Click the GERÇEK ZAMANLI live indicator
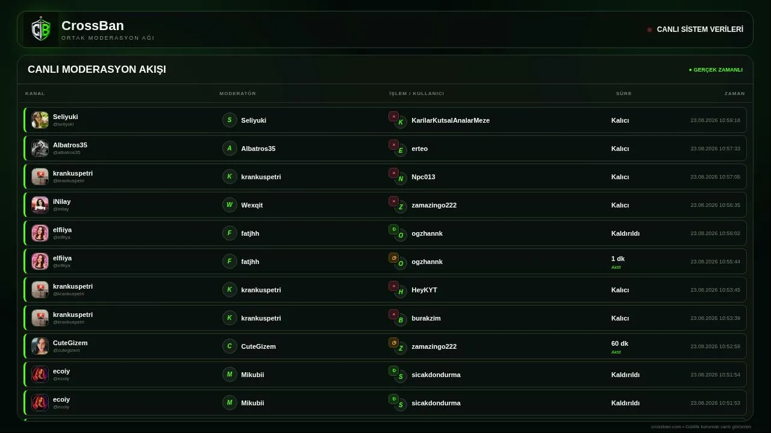The height and width of the screenshot is (433, 771). pos(716,70)
